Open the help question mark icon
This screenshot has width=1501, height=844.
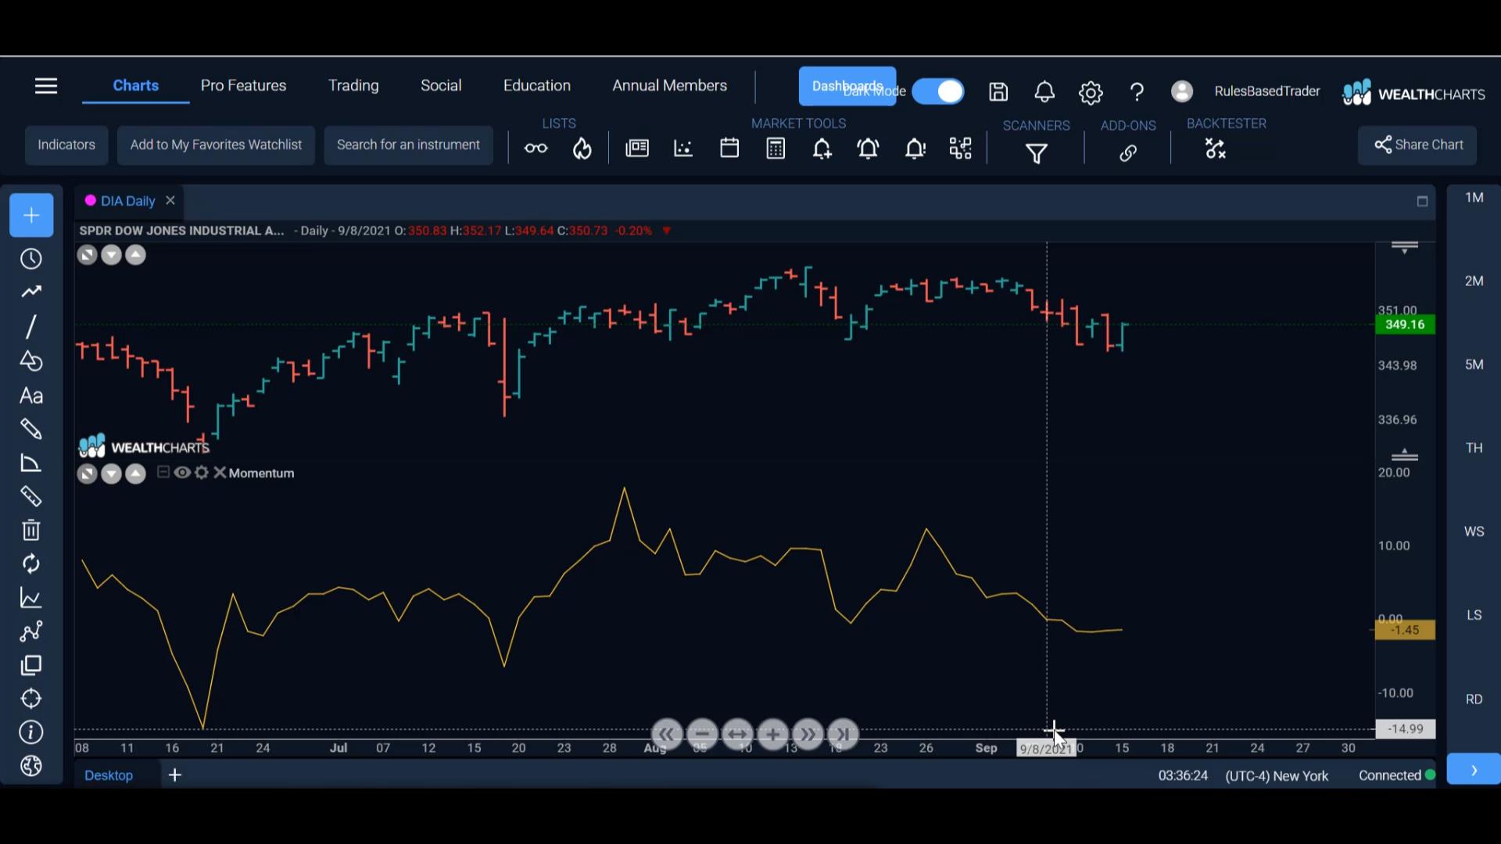(x=1137, y=92)
